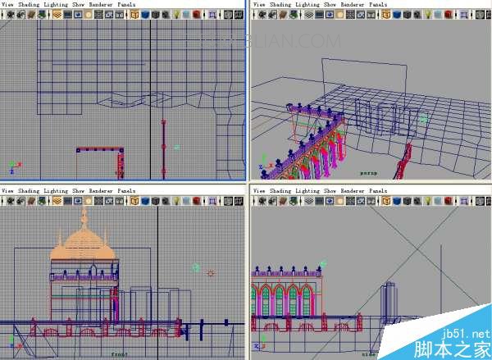Open the Shading menu of the top view panel

pyautogui.click(x=29, y=4)
